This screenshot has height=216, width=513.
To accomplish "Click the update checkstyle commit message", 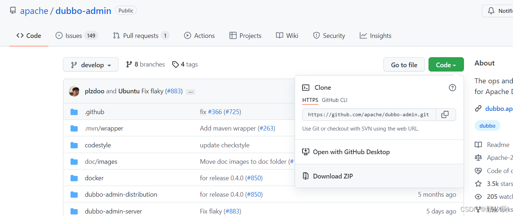I will [225, 145].
